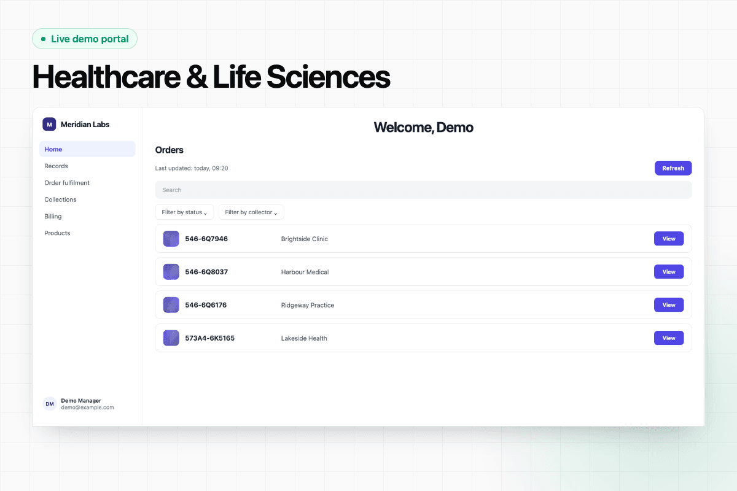Select order number 546-6Q7946
The height and width of the screenshot is (491, 737).
click(206, 239)
